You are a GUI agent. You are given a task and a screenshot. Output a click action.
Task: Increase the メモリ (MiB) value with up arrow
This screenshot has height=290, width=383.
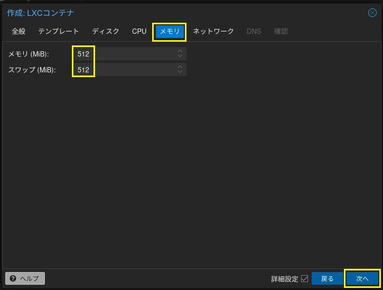coord(180,51)
